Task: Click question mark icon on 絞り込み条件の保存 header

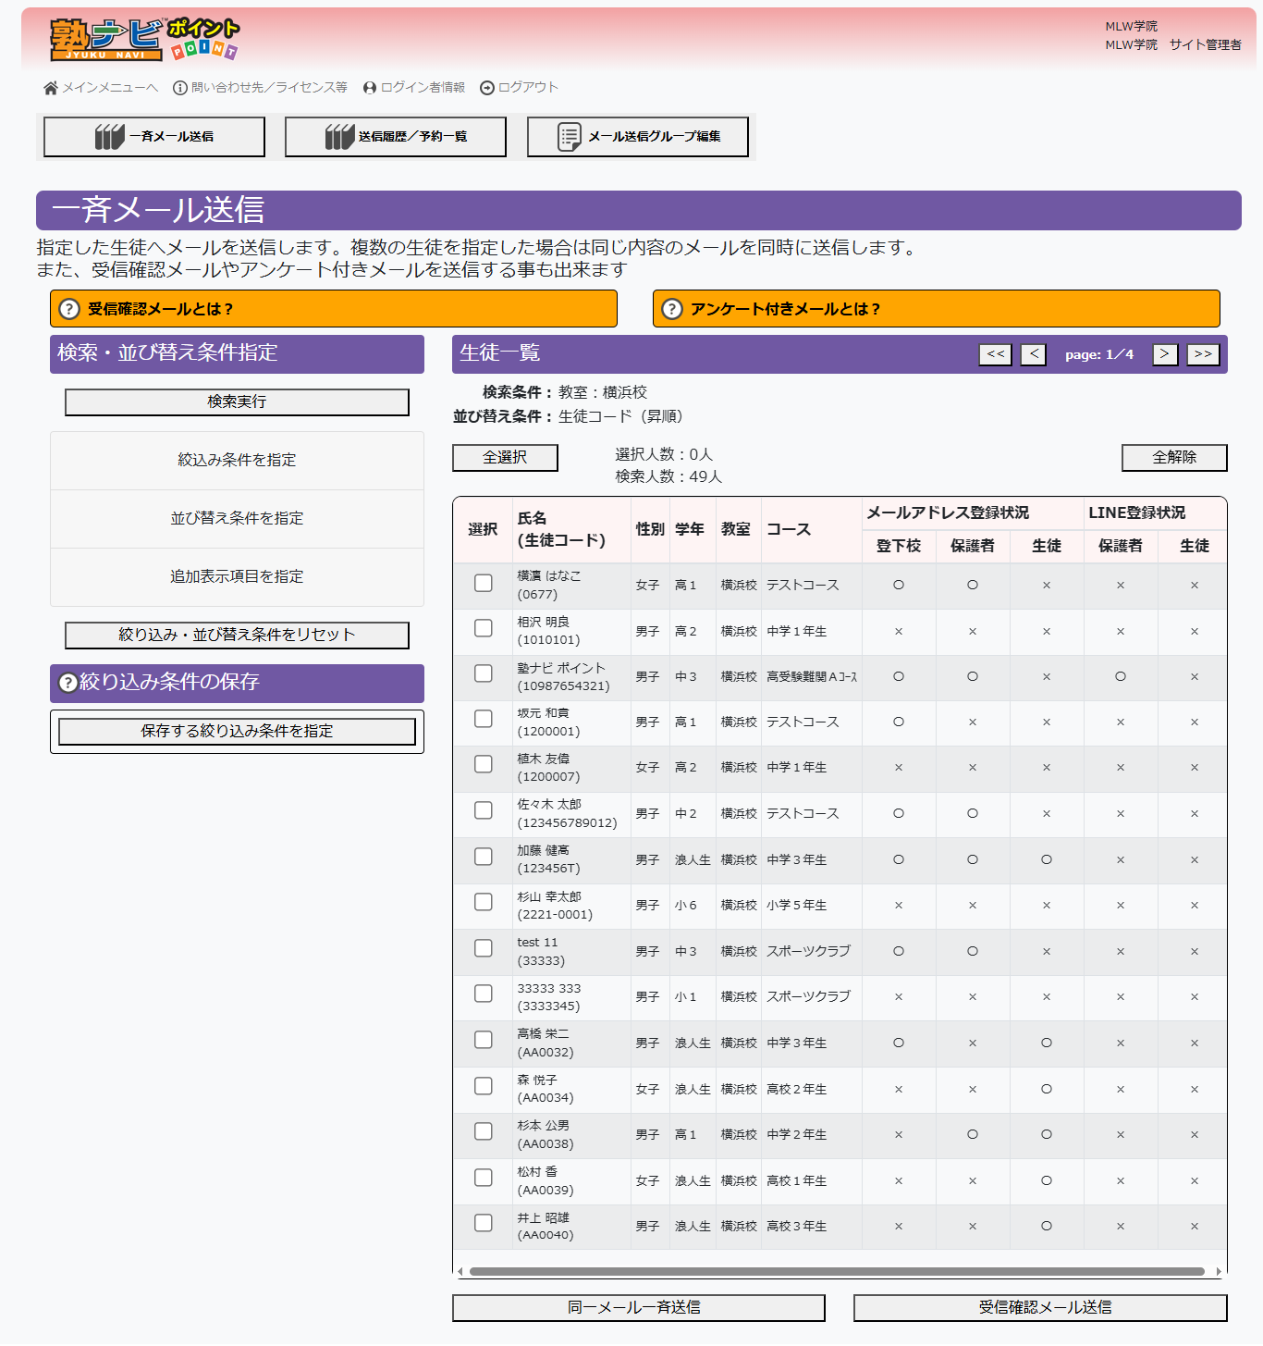Action: (66, 683)
